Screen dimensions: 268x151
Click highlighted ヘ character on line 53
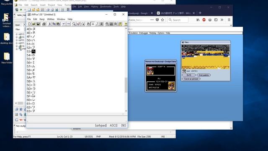pos(33,51)
